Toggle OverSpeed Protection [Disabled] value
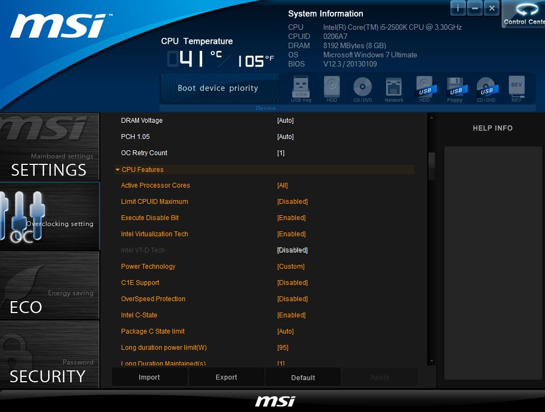This screenshot has width=545, height=412. tap(293, 298)
